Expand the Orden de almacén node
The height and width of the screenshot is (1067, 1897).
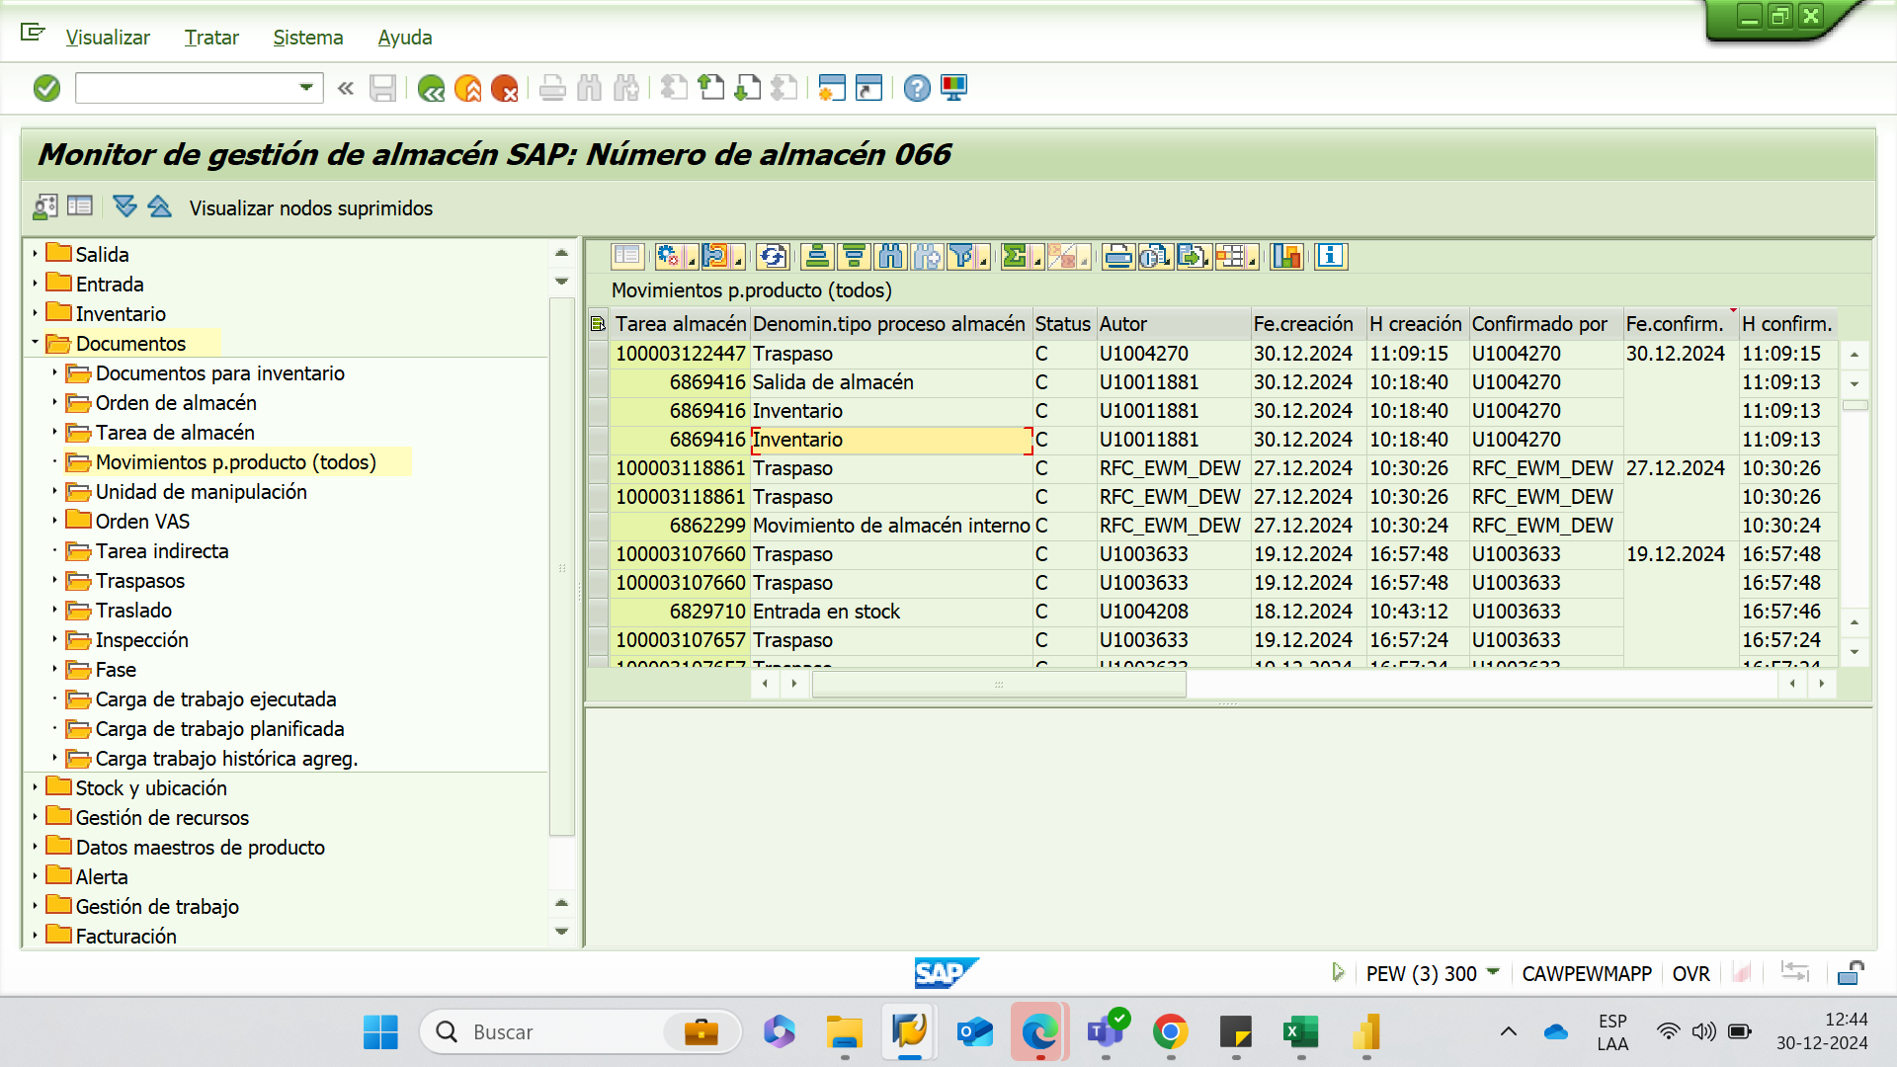tap(54, 403)
